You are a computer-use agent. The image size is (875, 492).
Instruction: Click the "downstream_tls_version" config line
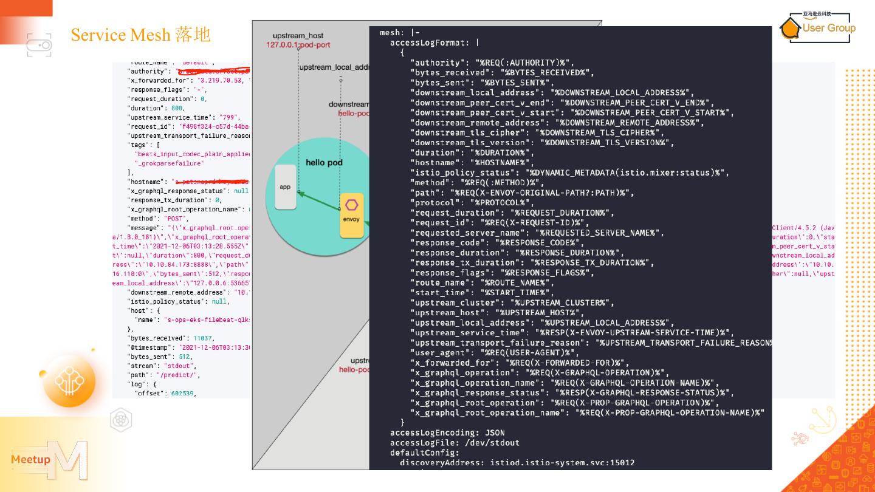(x=542, y=143)
